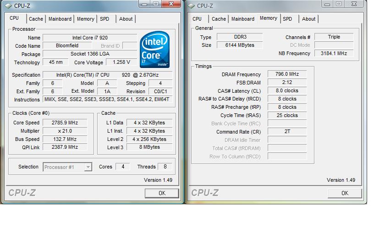The width and height of the screenshot is (385, 241).
Task: Click the Channels # value Triple
Action: (x=334, y=37)
